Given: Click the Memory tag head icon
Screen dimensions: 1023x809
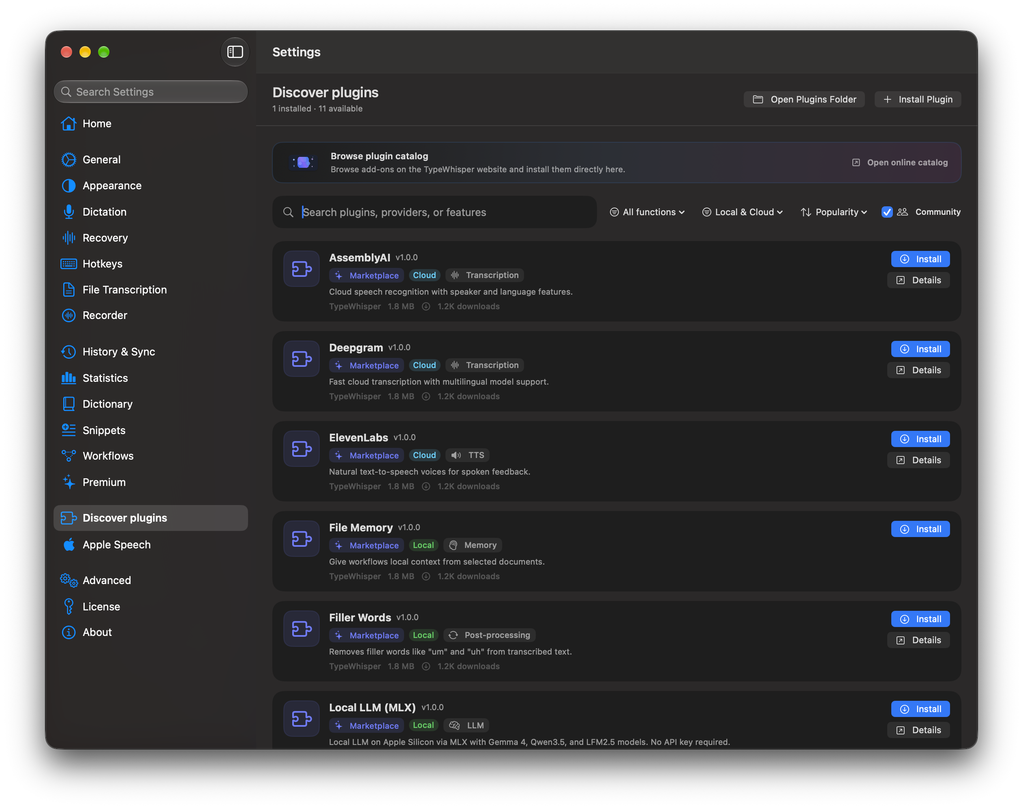Looking at the screenshot, I should click(453, 545).
